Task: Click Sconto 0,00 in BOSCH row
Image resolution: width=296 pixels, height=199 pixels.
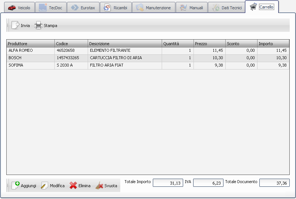Action: [241, 58]
